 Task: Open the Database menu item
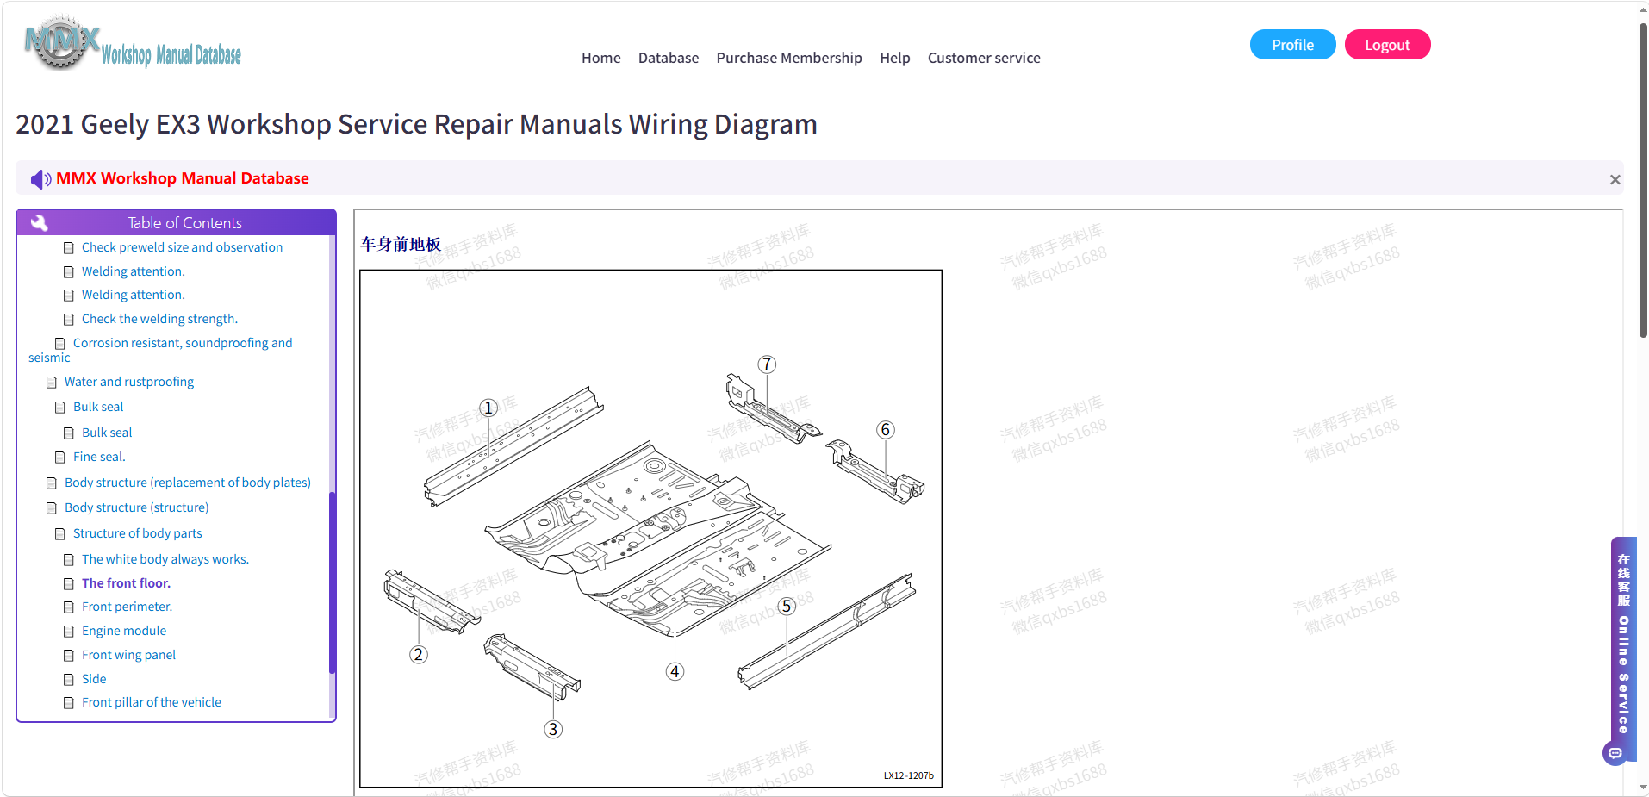click(669, 58)
